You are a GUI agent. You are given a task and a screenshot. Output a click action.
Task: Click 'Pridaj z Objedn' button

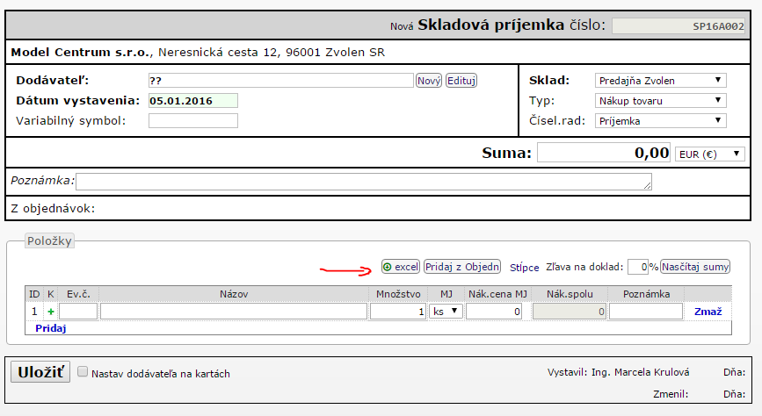[x=462, y=267]
